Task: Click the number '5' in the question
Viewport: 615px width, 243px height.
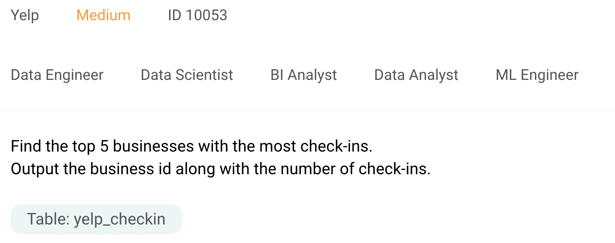Action: (x=104, y=146)
